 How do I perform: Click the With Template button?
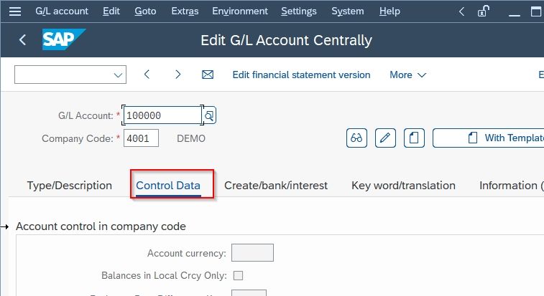click(x=489, y=138)
